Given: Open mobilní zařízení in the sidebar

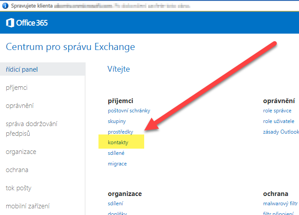Looking at the screenshot, I should point(28,206).
